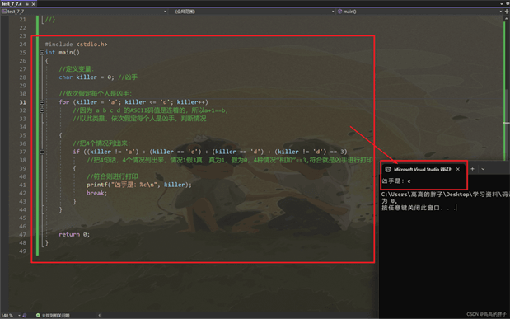This screenshot has height=319, width=510.
Task: Pin the test_7_7.c tab
Action: [27, 4]
